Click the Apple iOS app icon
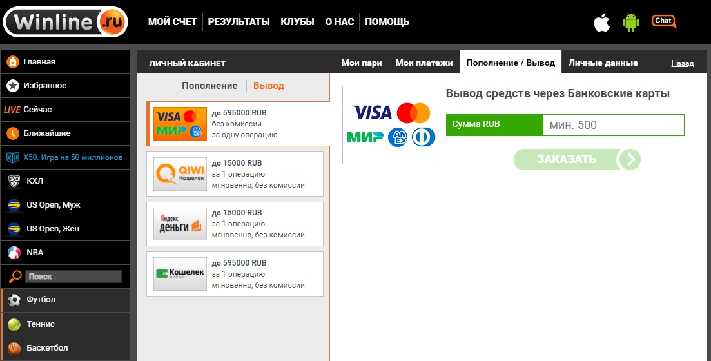 601,23
